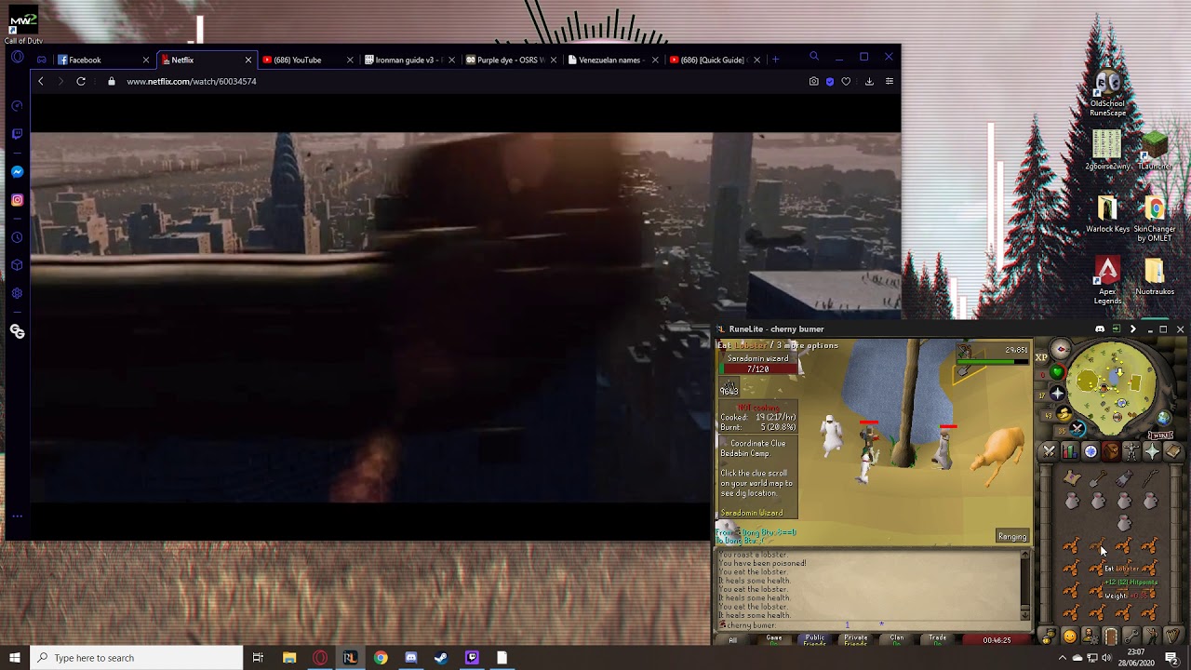Bookmark page with heart icon
This screenshot has width=1191, height=670.
846,81
